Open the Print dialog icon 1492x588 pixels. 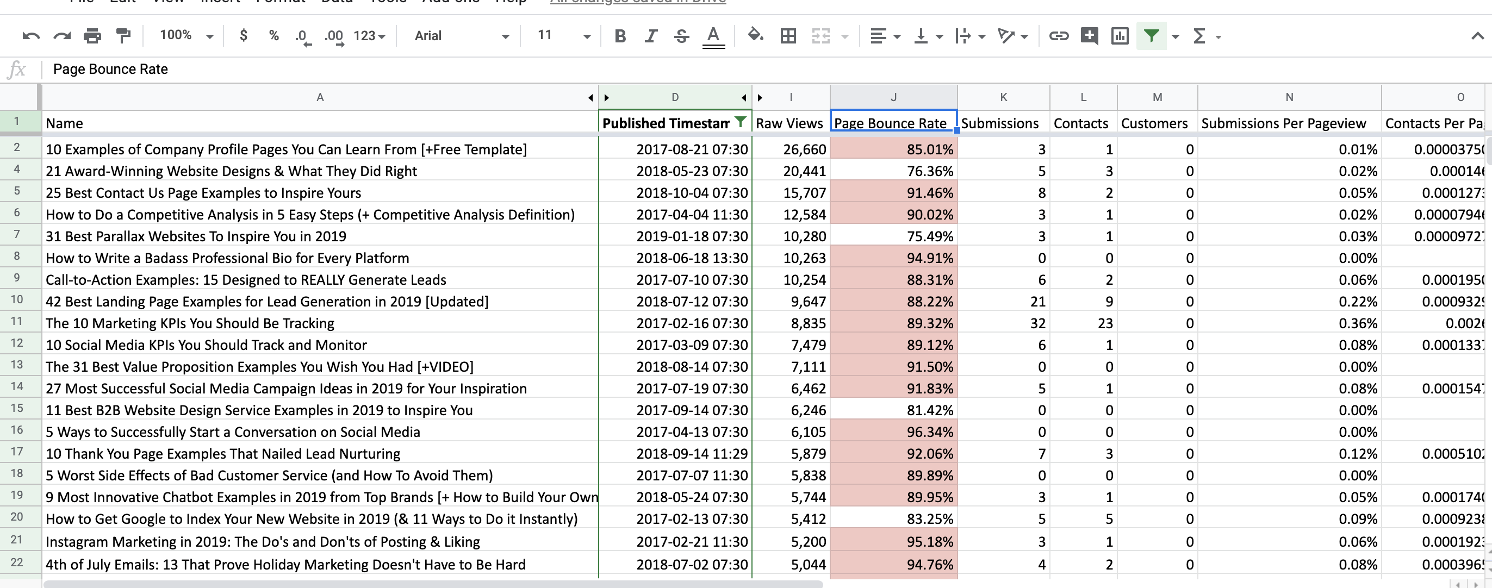[x=91, y=35]
